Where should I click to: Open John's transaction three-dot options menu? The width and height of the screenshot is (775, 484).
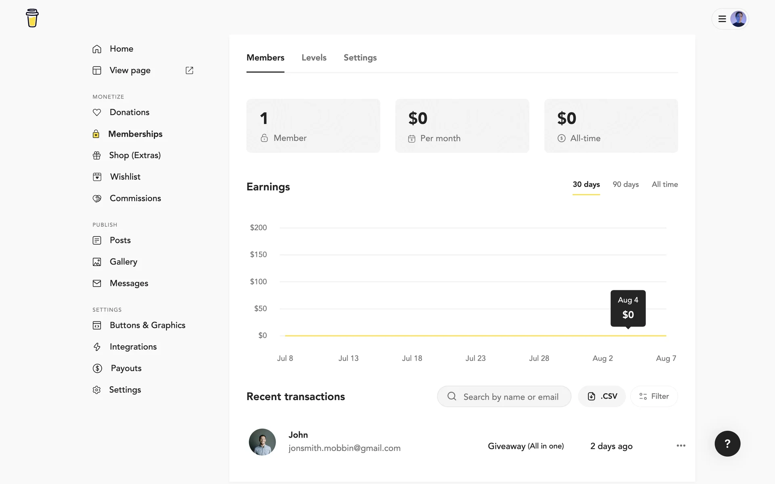click(x=681, y=446)
